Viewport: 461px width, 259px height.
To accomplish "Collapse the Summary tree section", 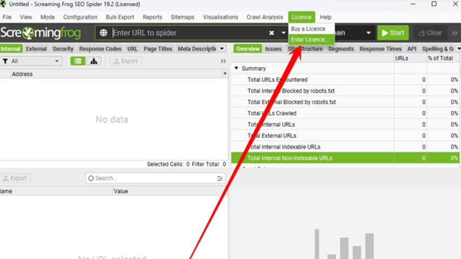I will click(236, 69).
